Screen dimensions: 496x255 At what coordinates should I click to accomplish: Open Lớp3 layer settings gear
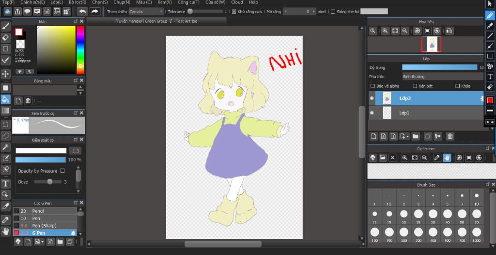pos(482,98)
